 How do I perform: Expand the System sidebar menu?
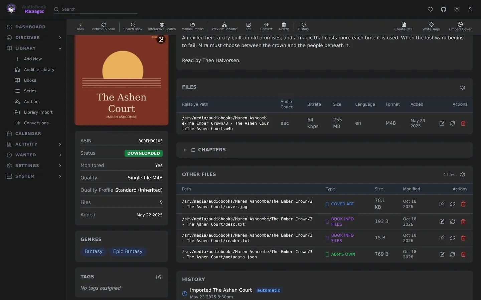(x=60, y=176)
